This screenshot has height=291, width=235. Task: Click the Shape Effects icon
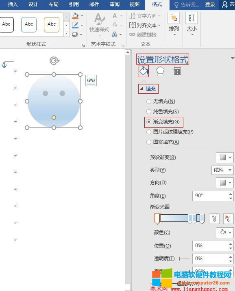[75, 34]
